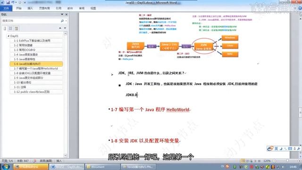Screen dimensions: 302x170
Task: Click navigation pane scrollbar up arrow
Action: pyautogui.click(x=66, y=34)
